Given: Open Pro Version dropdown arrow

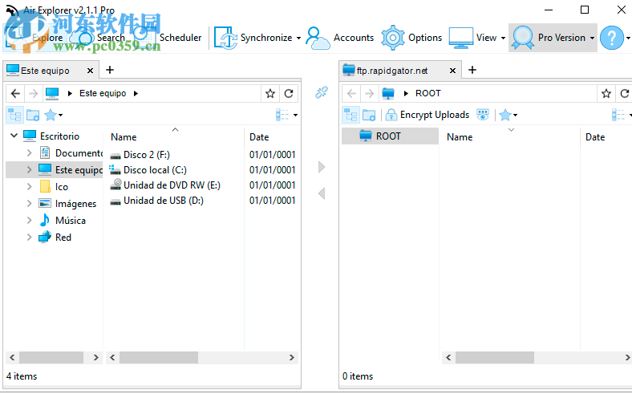Looking at the screenshot, I should [592, 38].
